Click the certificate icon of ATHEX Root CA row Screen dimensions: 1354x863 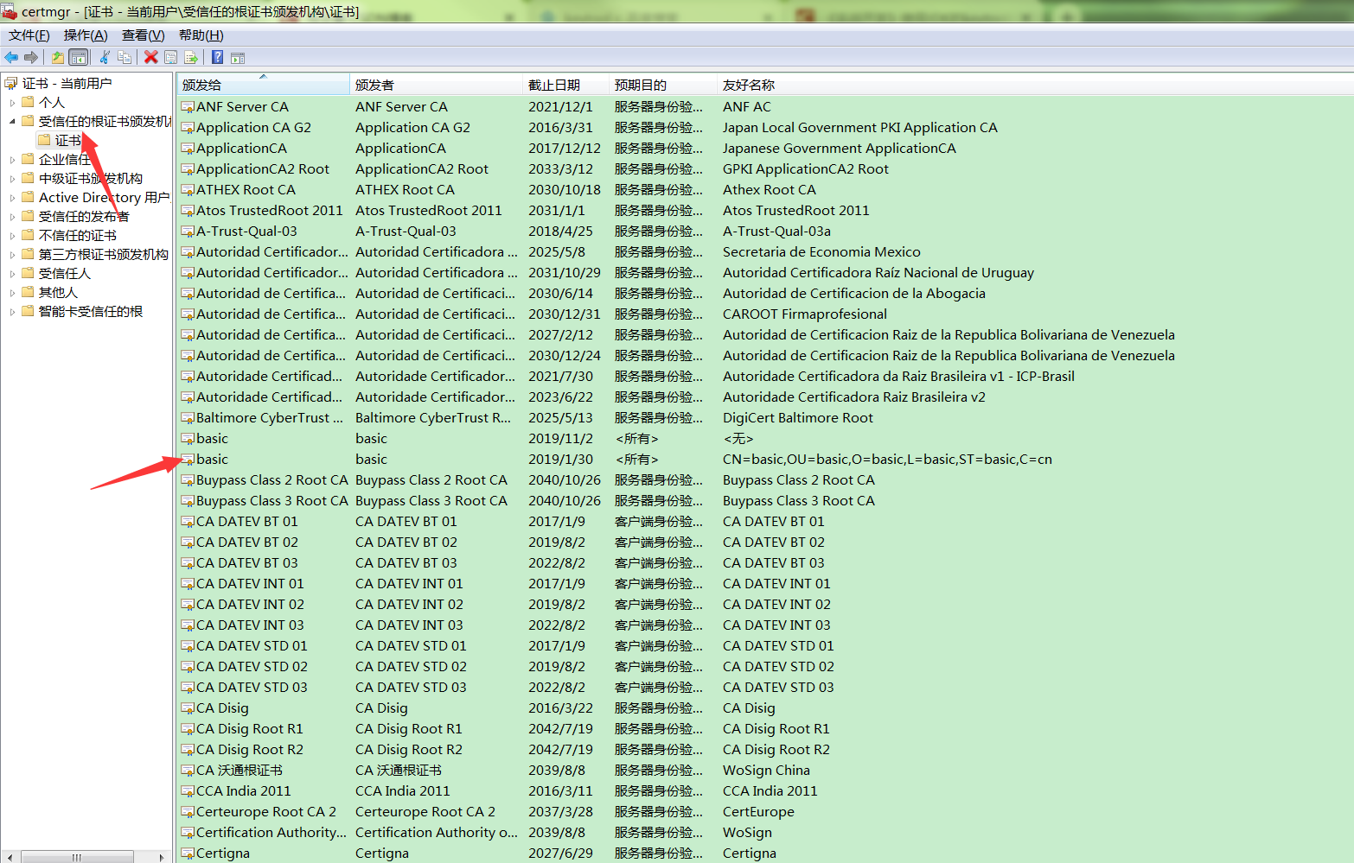pos(188,190)
